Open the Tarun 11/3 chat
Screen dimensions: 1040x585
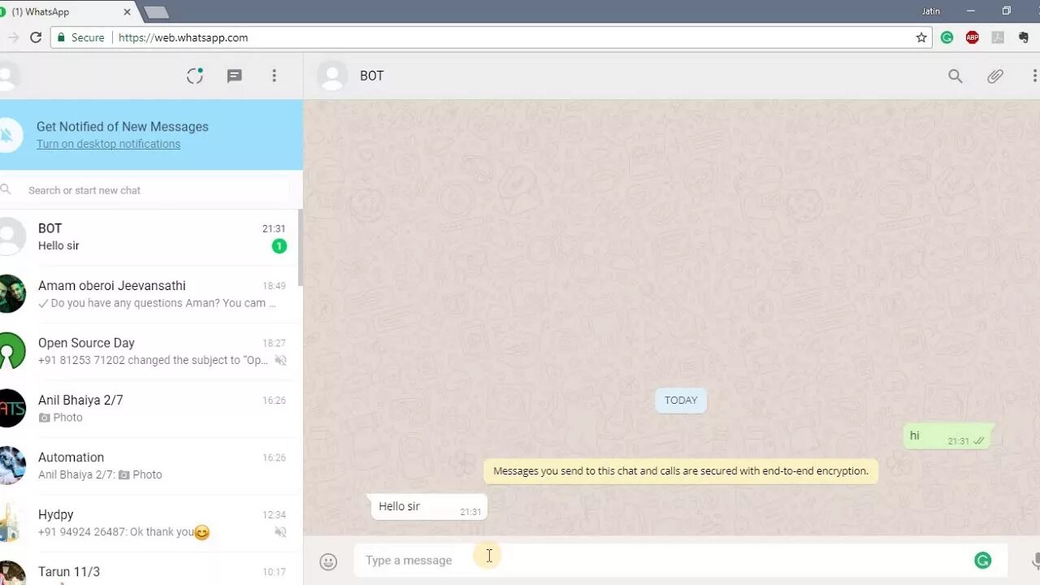click(x=149, y=569)
